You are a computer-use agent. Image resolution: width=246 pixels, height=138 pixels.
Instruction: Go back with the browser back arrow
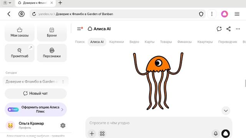(x=9, y=14)
